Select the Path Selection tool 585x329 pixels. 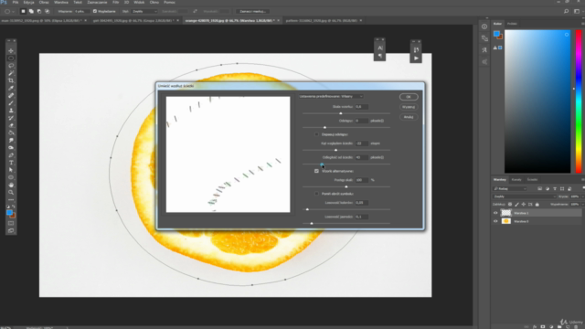(11, 170)
